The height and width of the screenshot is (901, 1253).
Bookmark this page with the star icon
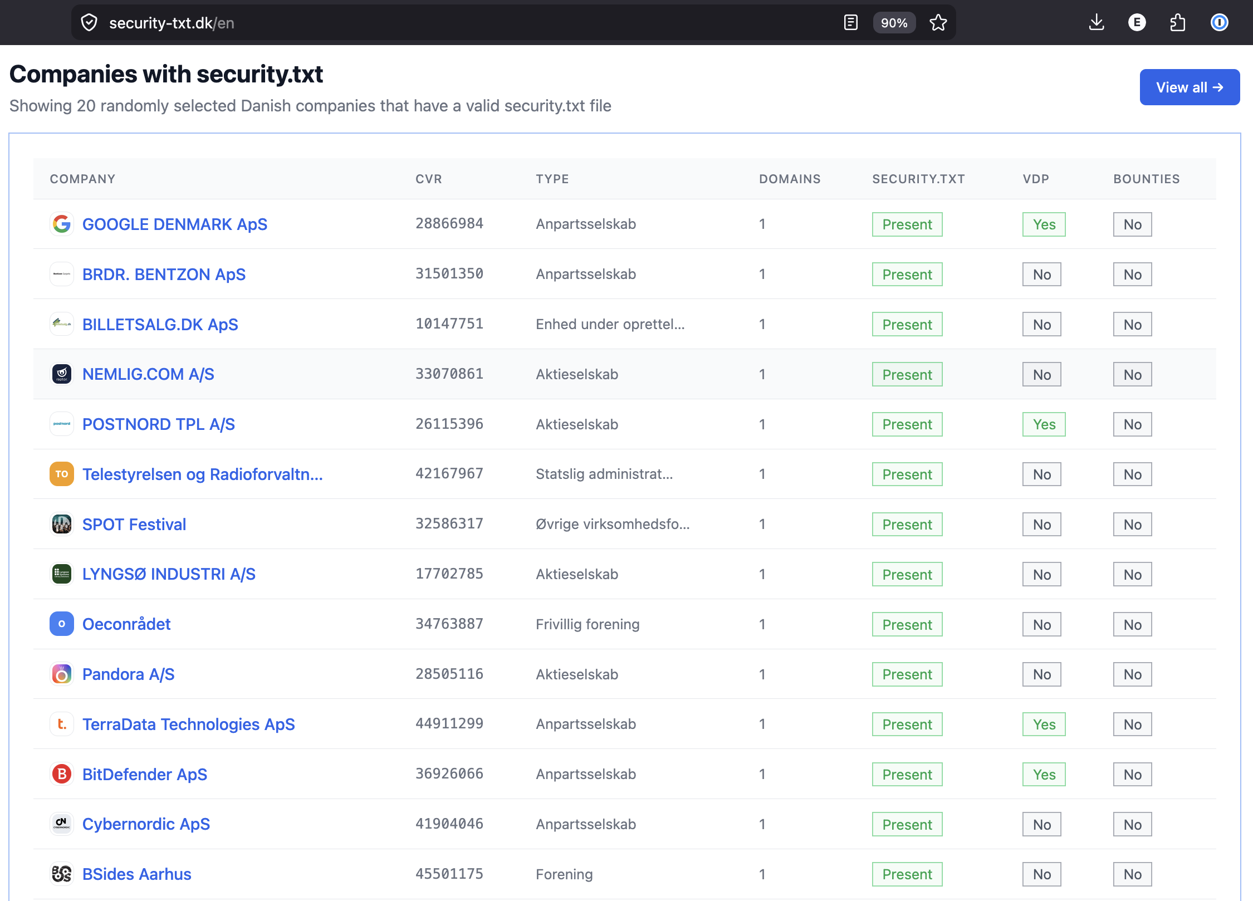coord(938,23)
